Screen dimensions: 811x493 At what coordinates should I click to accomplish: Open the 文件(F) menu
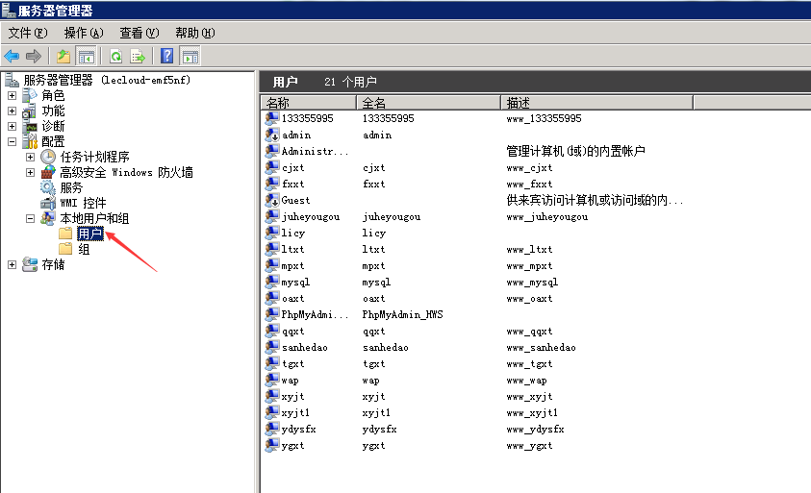click(x=28, y=33)
